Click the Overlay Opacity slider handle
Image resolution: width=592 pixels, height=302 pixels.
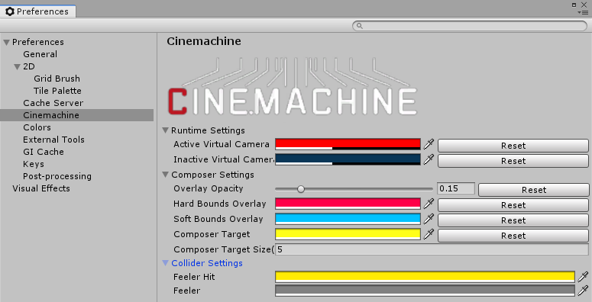click(x=300, y=189)
